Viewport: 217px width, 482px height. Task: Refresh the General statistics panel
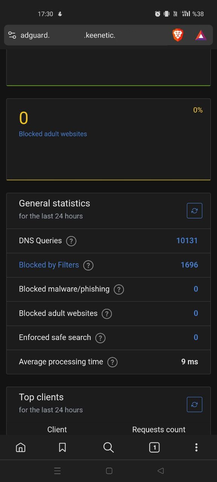pos(194,210)
